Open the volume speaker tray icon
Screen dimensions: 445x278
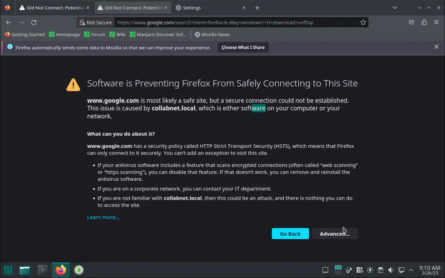coord(391,270)
